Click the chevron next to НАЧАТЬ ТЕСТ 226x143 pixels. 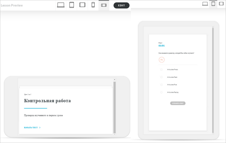coord(40,128)
